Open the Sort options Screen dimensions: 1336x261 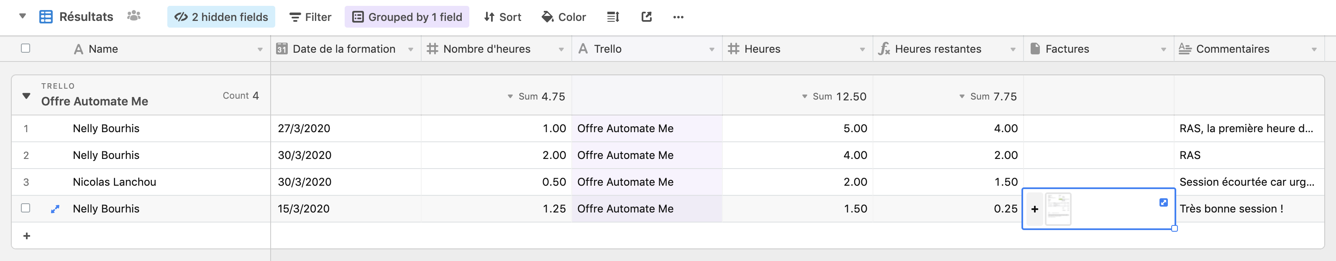(x=502, y=17)
